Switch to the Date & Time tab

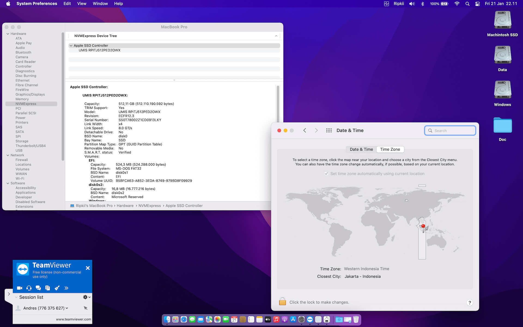(x=361, y=149)
